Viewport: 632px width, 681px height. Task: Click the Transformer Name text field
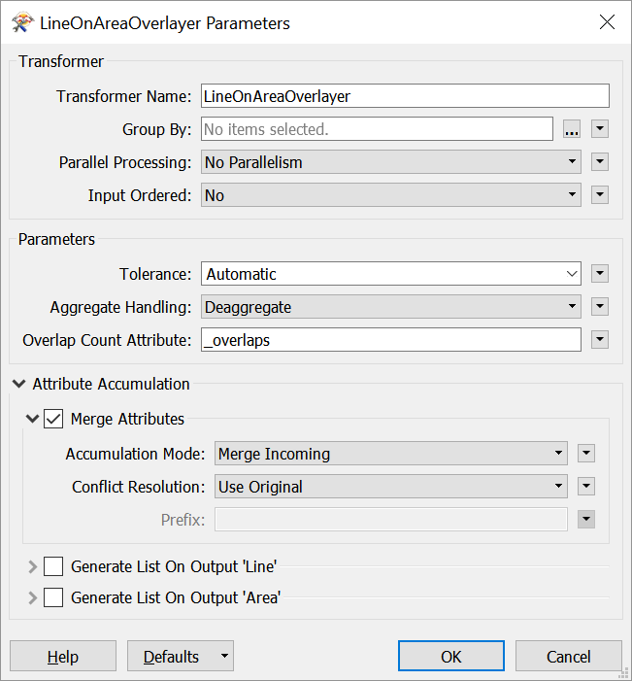(x=405, y=96)
